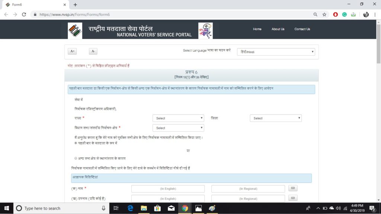The image size is (381, 214).
Task: Open the notification action center
Action: point(372,208)
